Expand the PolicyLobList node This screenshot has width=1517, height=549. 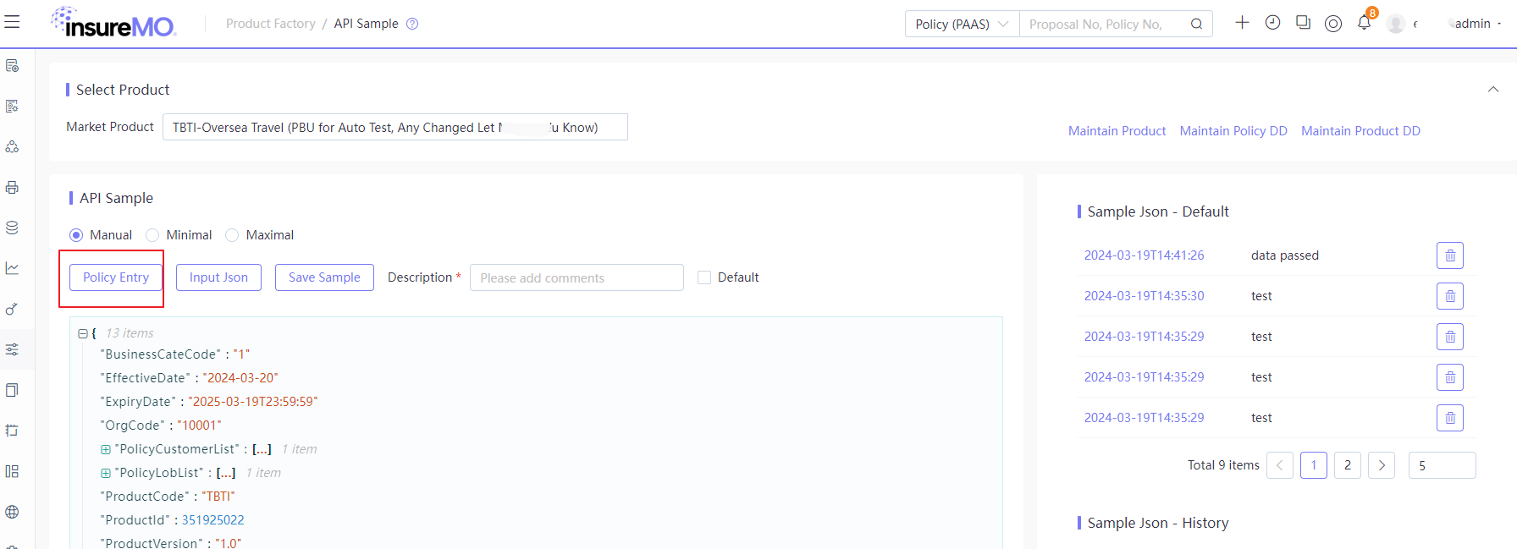point(106,473)
